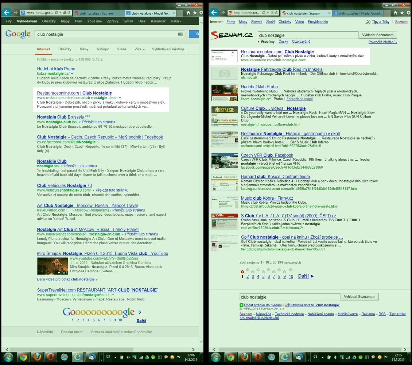The image size is (412, 365).
Task: Play the Miro Šmajda YouTube video thumbnail
Action: (x=53, y=266)
